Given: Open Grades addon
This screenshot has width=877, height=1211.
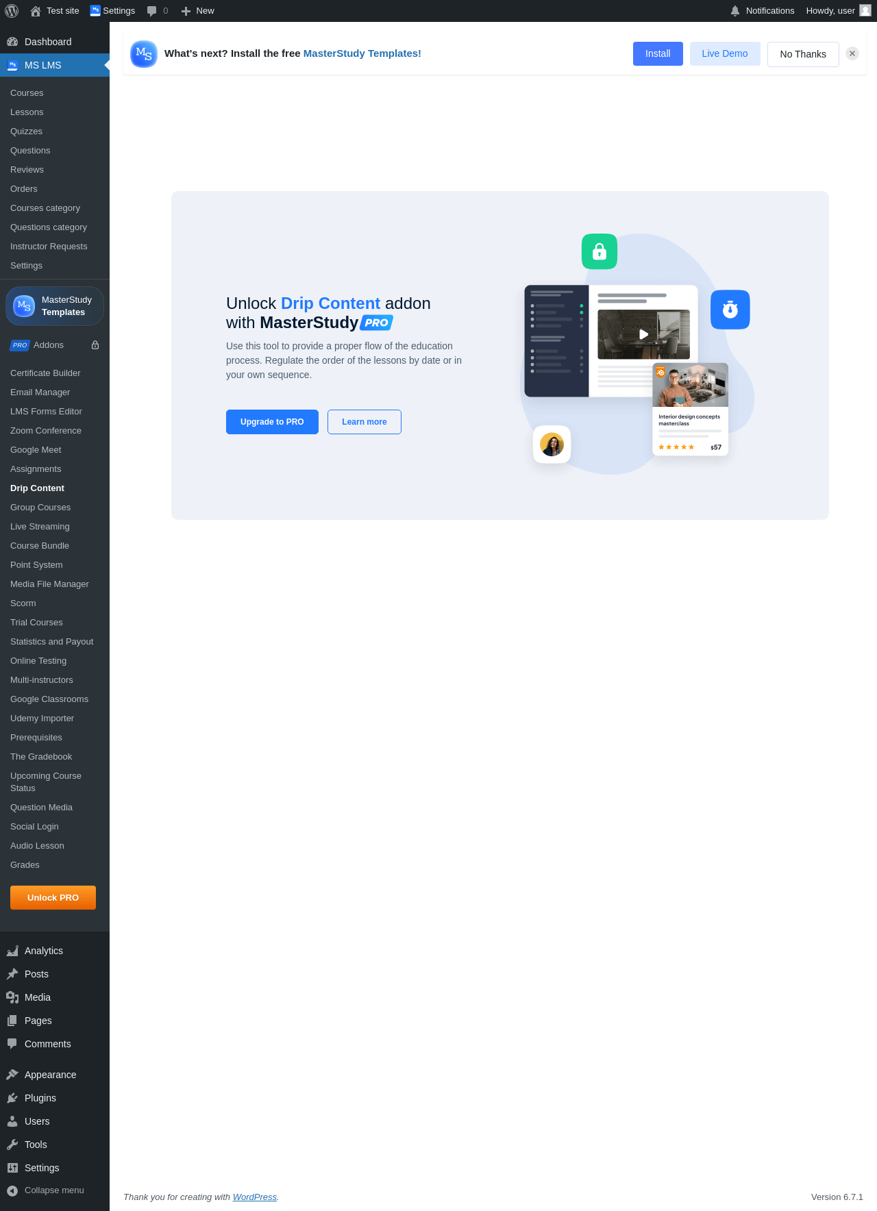Looking at the screenshot, I should pos(25,865).
